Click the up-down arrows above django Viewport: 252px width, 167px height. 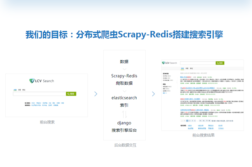[124, 114]
